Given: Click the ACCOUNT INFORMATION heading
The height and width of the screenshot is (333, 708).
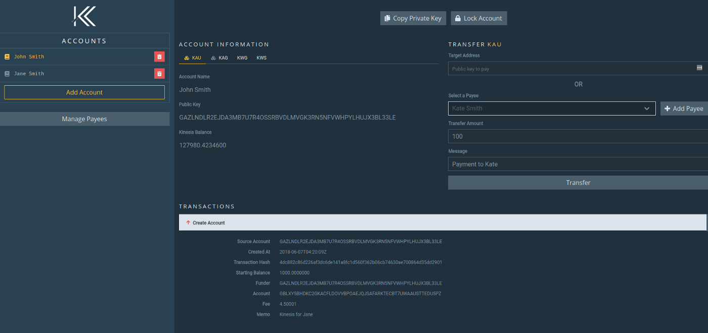Looking at the screenshot, I should (x=224, y=44).
